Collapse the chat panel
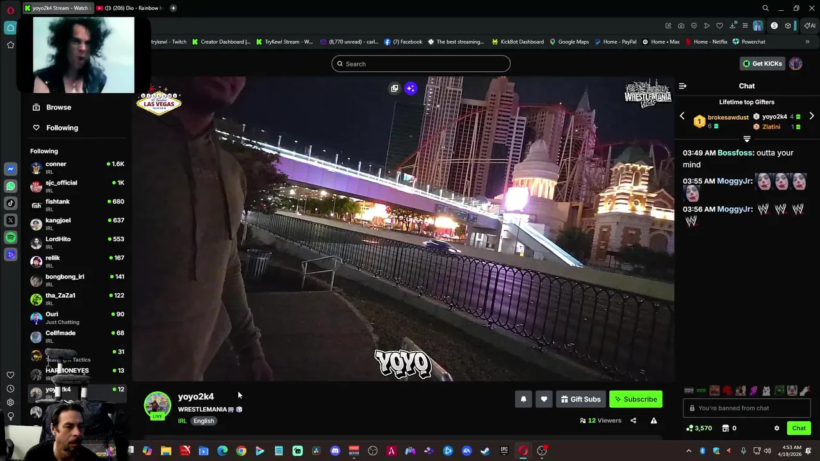Viewport: 820px width, 461px height. pos(683,86)
